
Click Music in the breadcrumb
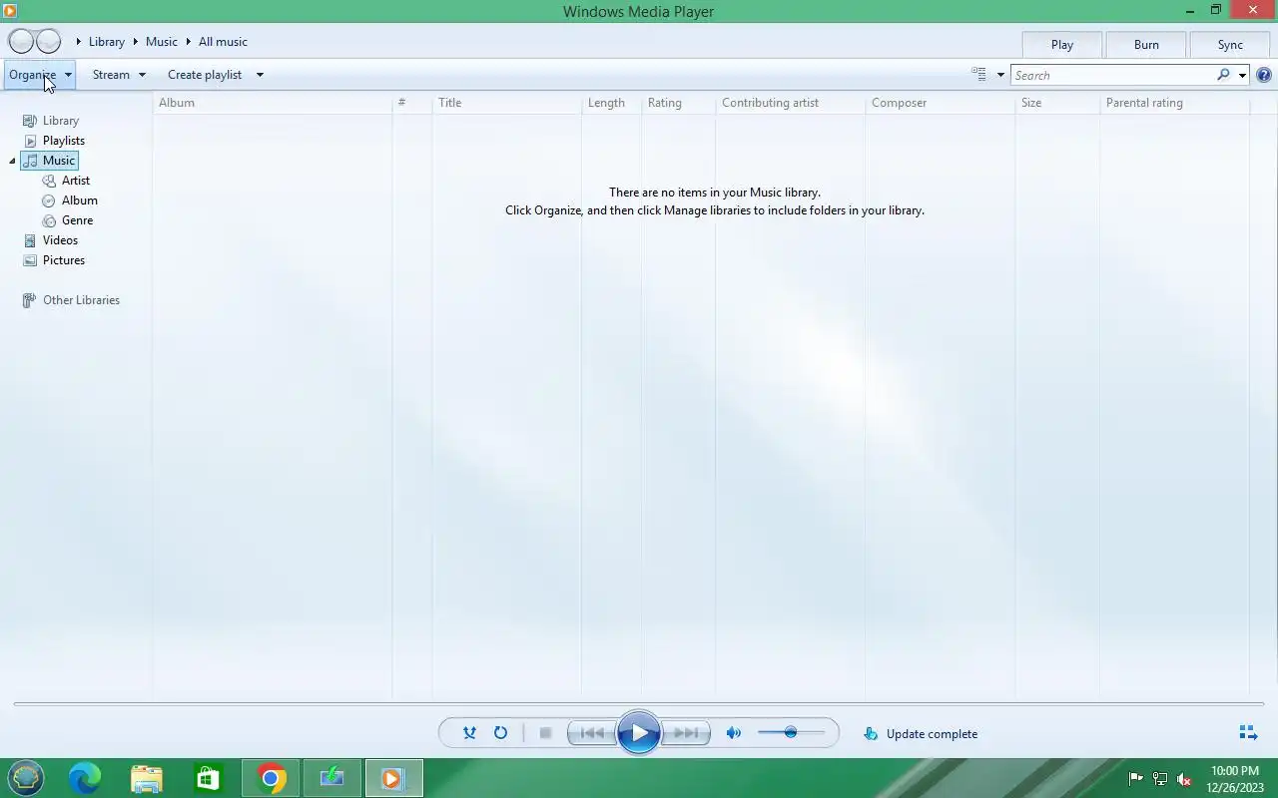coord(162,42)
